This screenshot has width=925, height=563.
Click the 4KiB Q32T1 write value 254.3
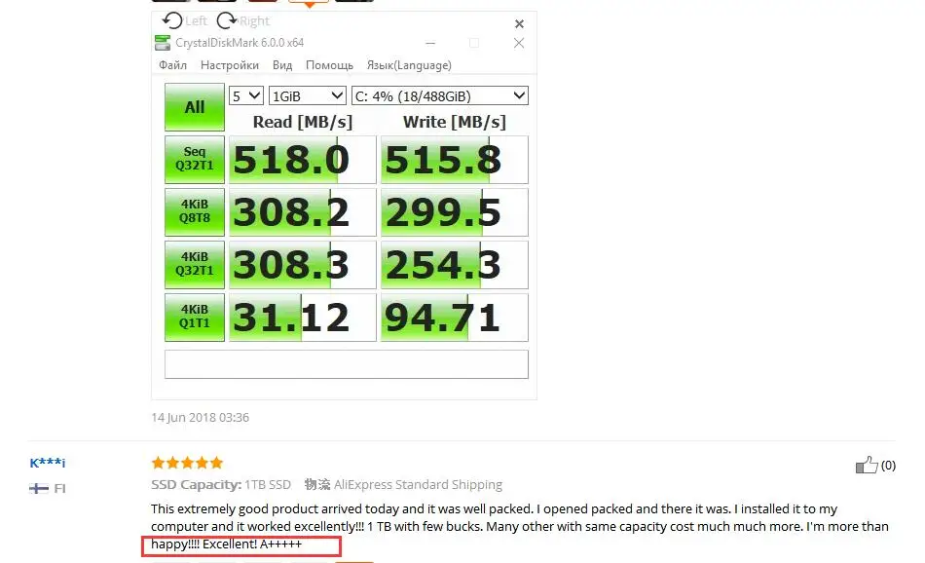[x=455, y=264]
